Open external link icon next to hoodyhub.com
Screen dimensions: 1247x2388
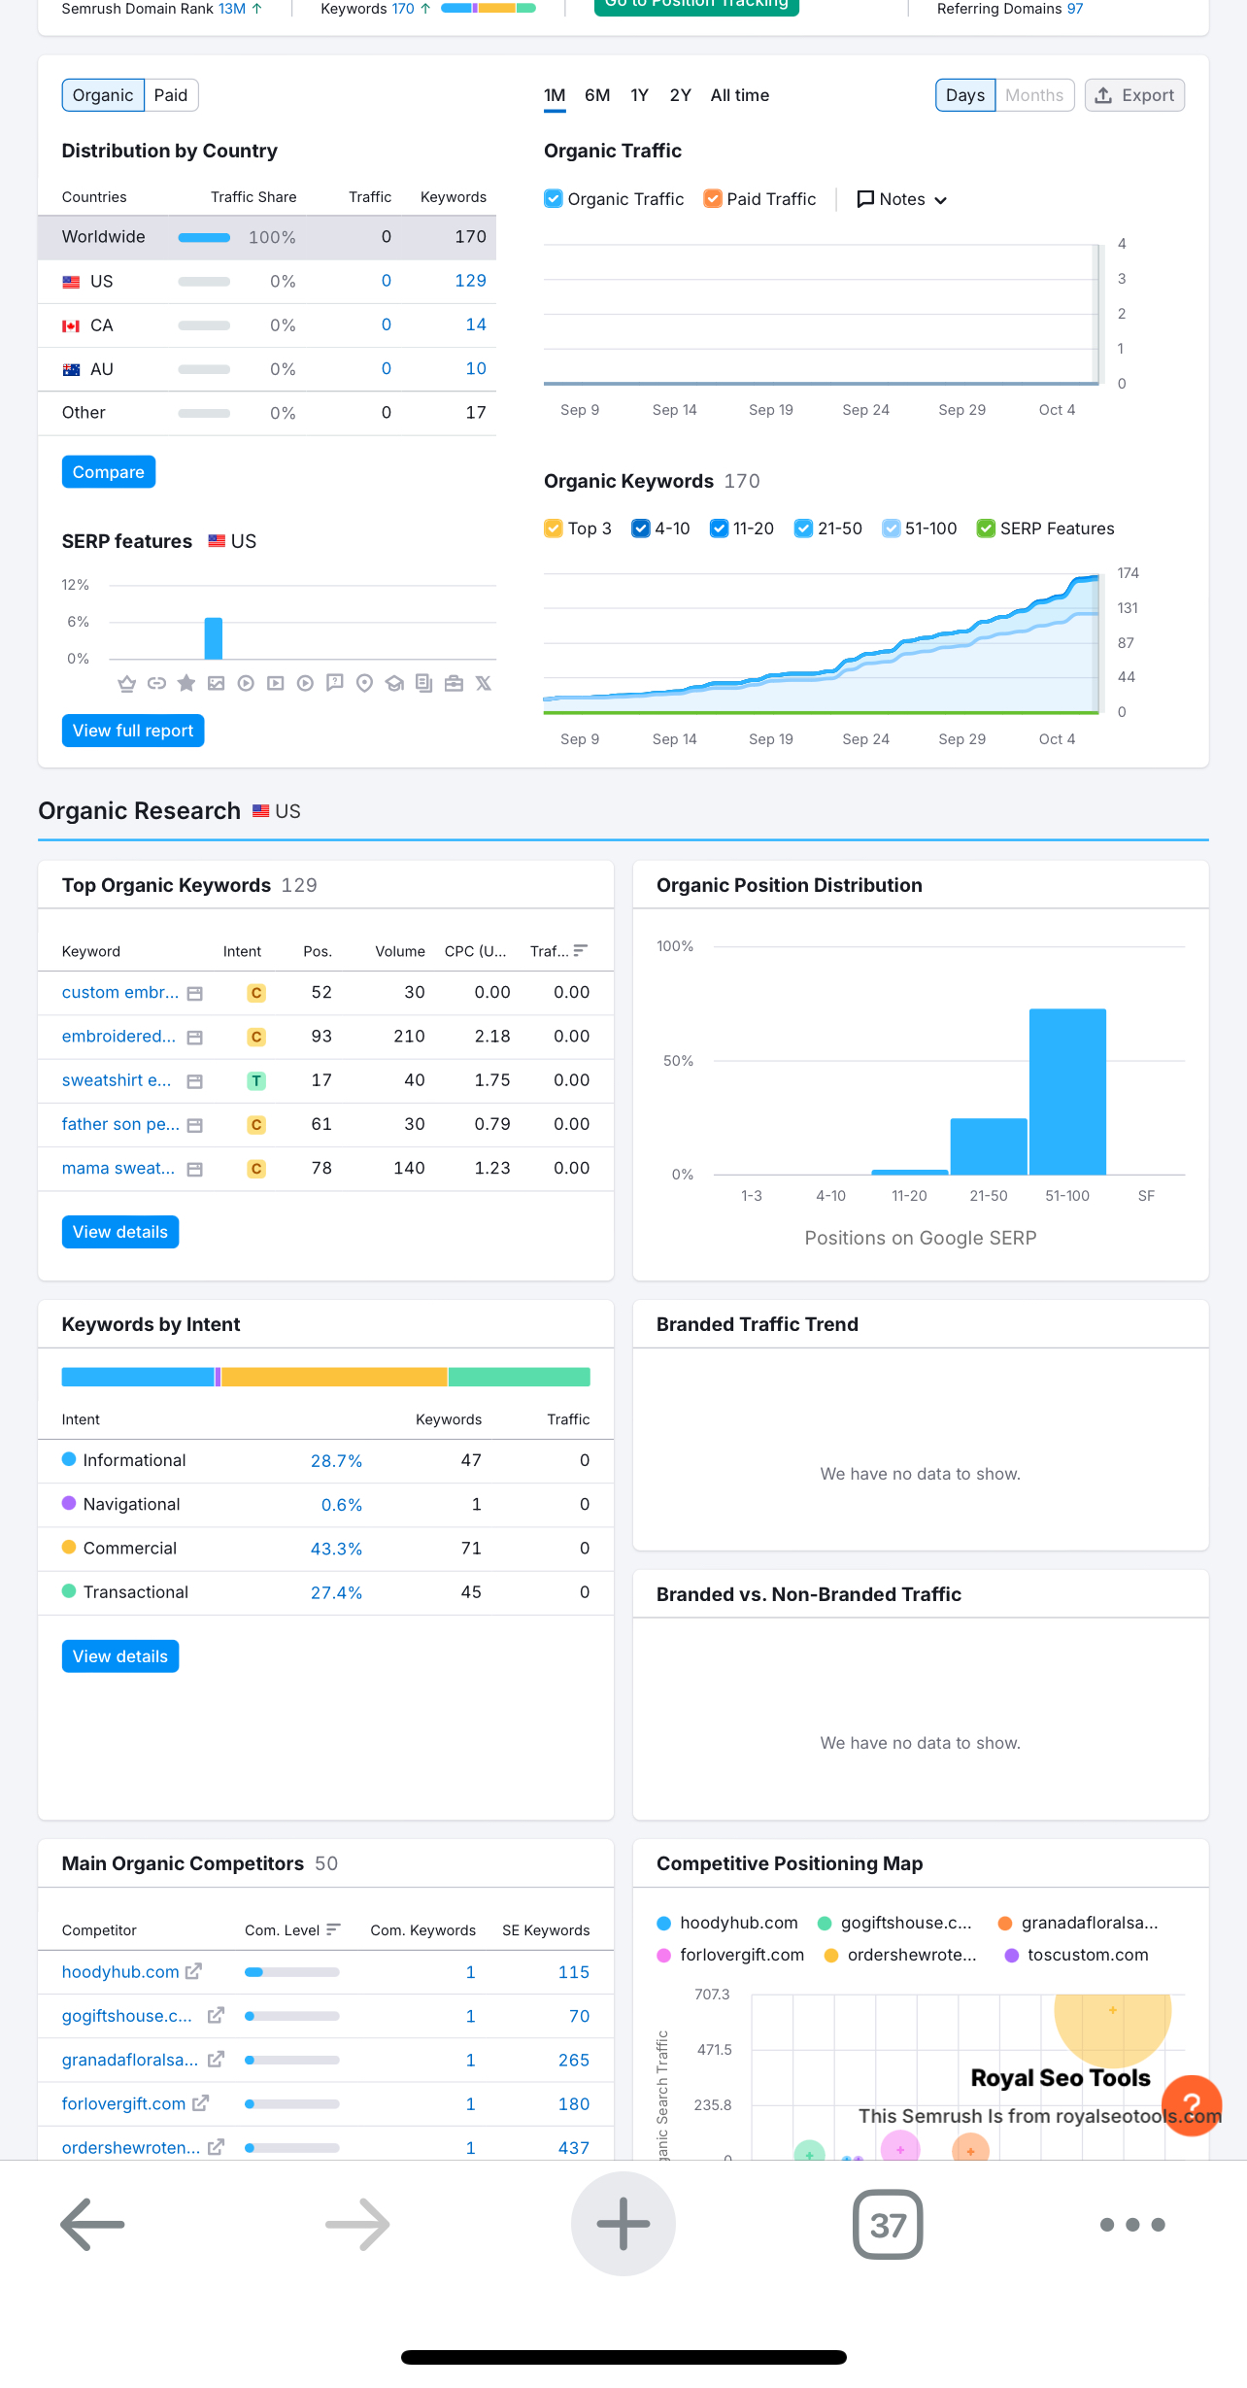(193, 1971)
